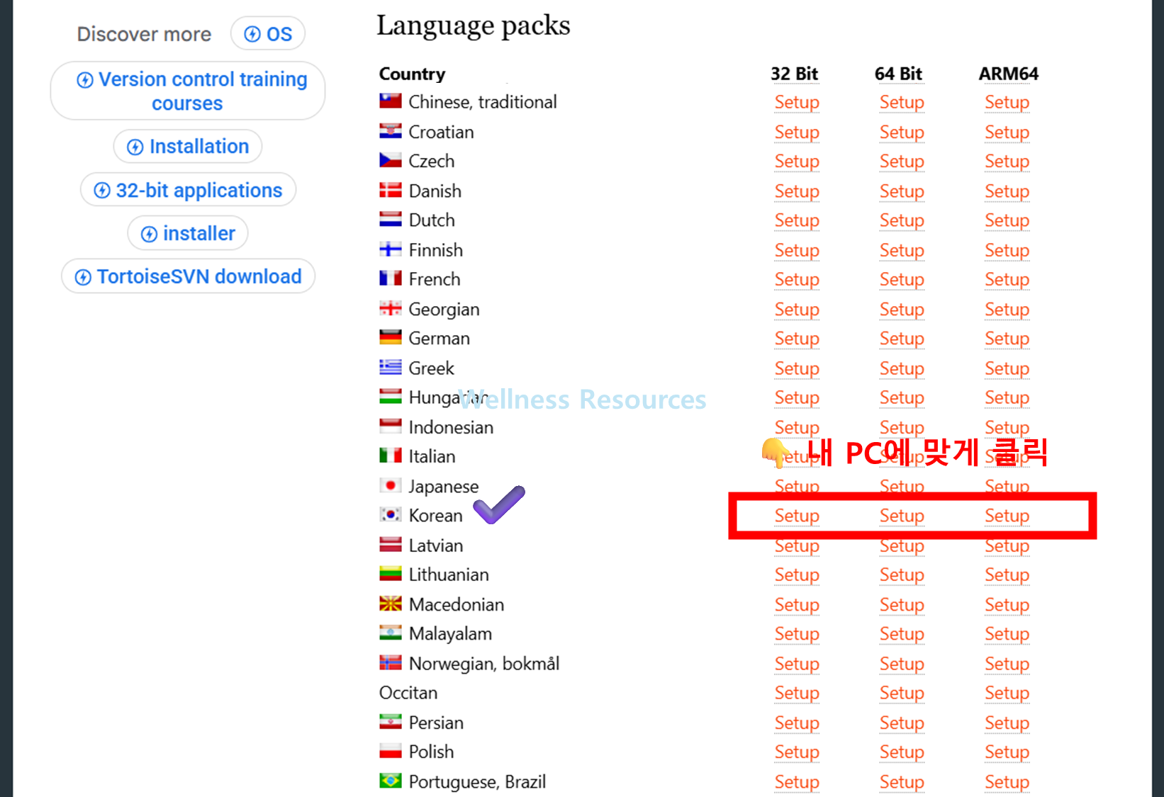Click the Greek flag icon
Screen dimensions: 1164x797
coord(390,367)
